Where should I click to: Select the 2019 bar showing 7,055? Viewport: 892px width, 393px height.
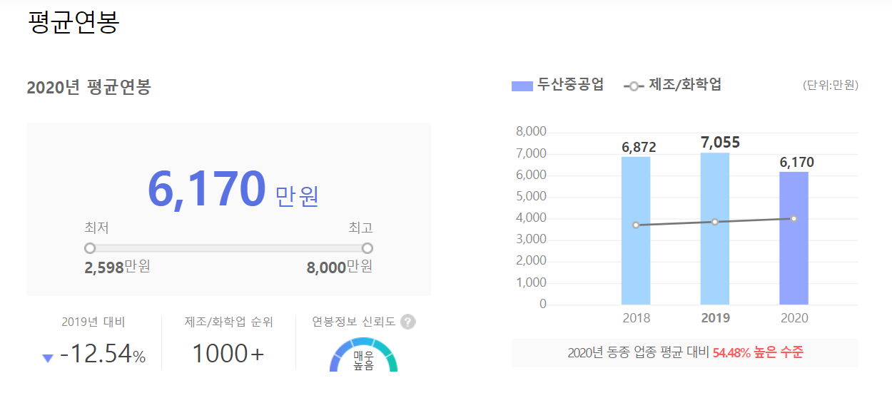[715, 228]
